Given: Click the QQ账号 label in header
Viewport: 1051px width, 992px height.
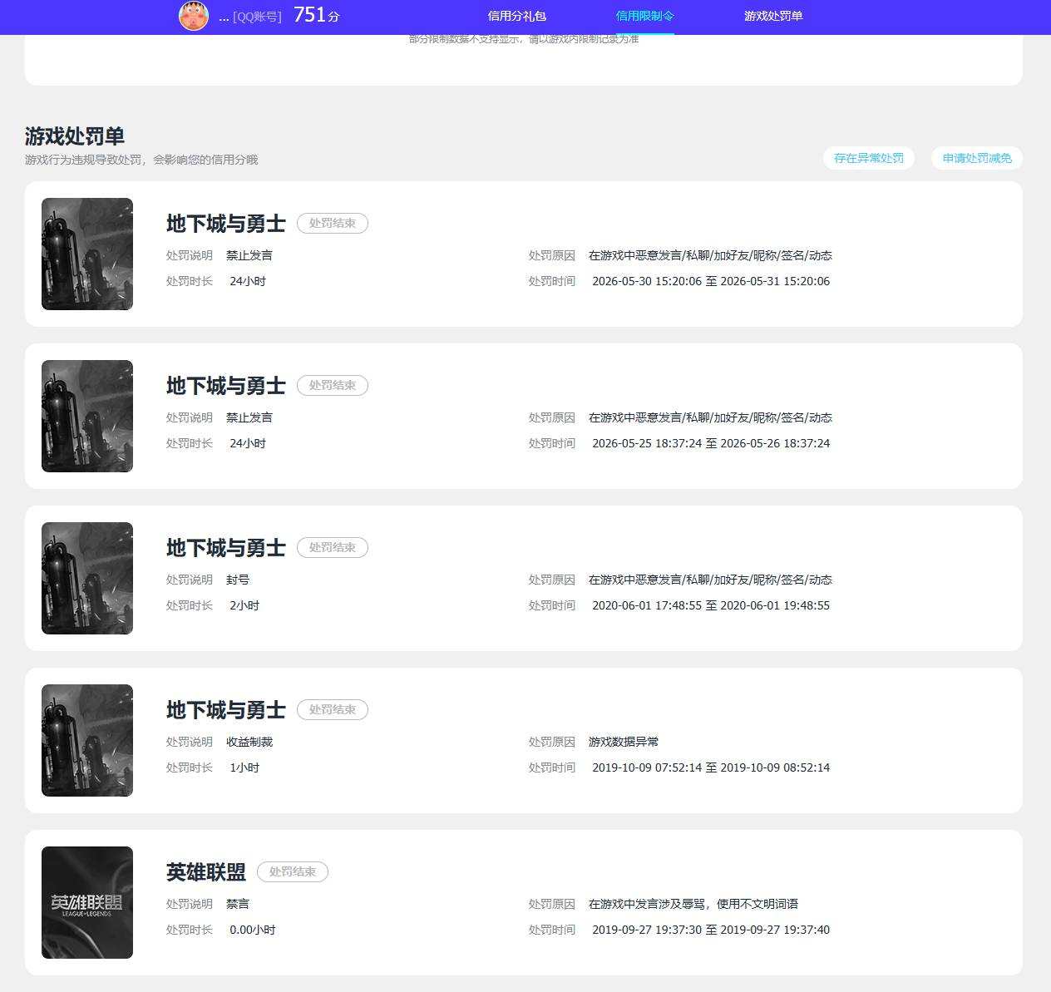Looking at the screenshot, I should [x=258, y=17].
